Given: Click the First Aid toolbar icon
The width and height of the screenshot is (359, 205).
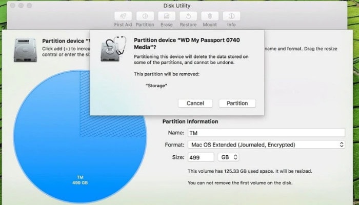Looking at the screenshot, I should (123, 16).
